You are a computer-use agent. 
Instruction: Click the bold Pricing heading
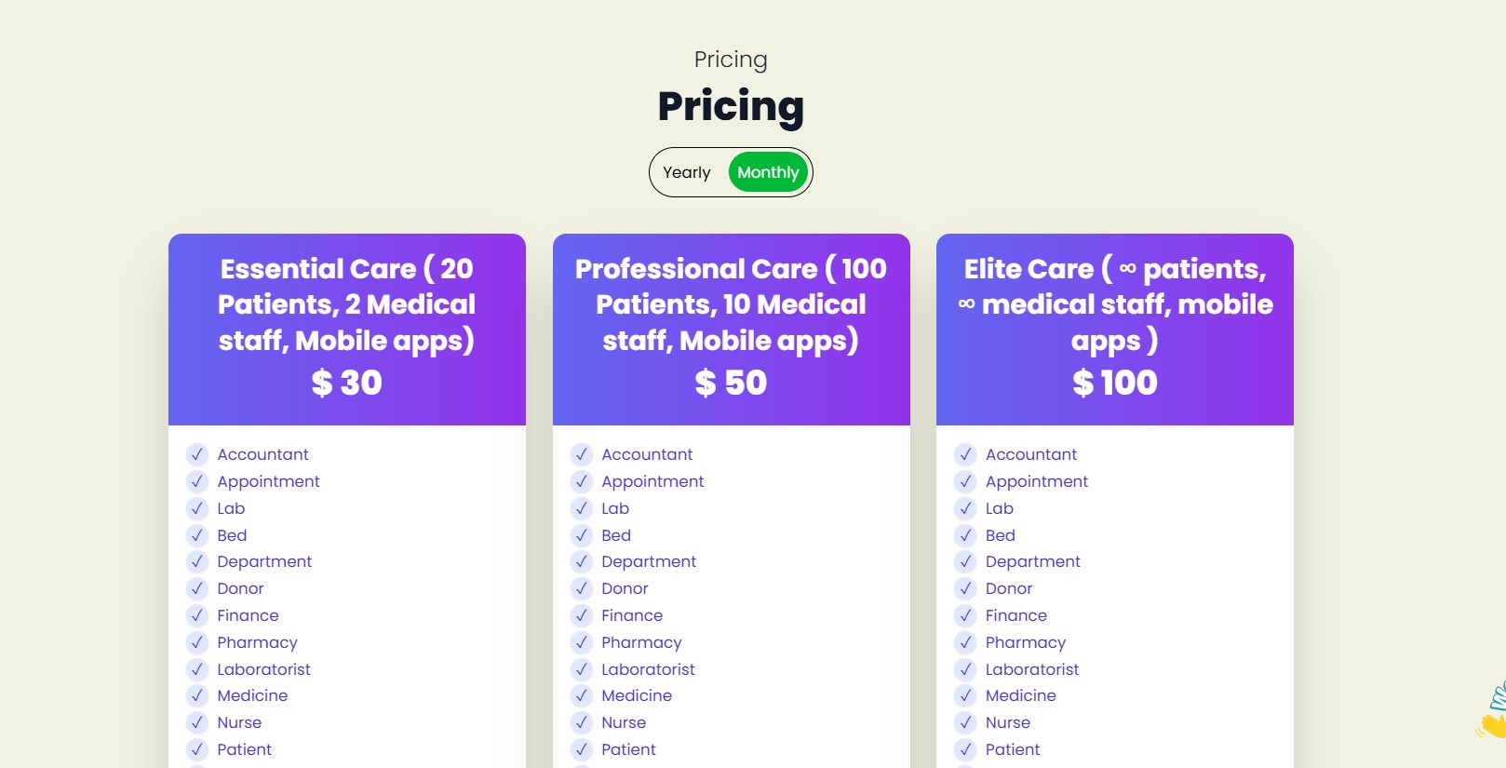[731, 106]
